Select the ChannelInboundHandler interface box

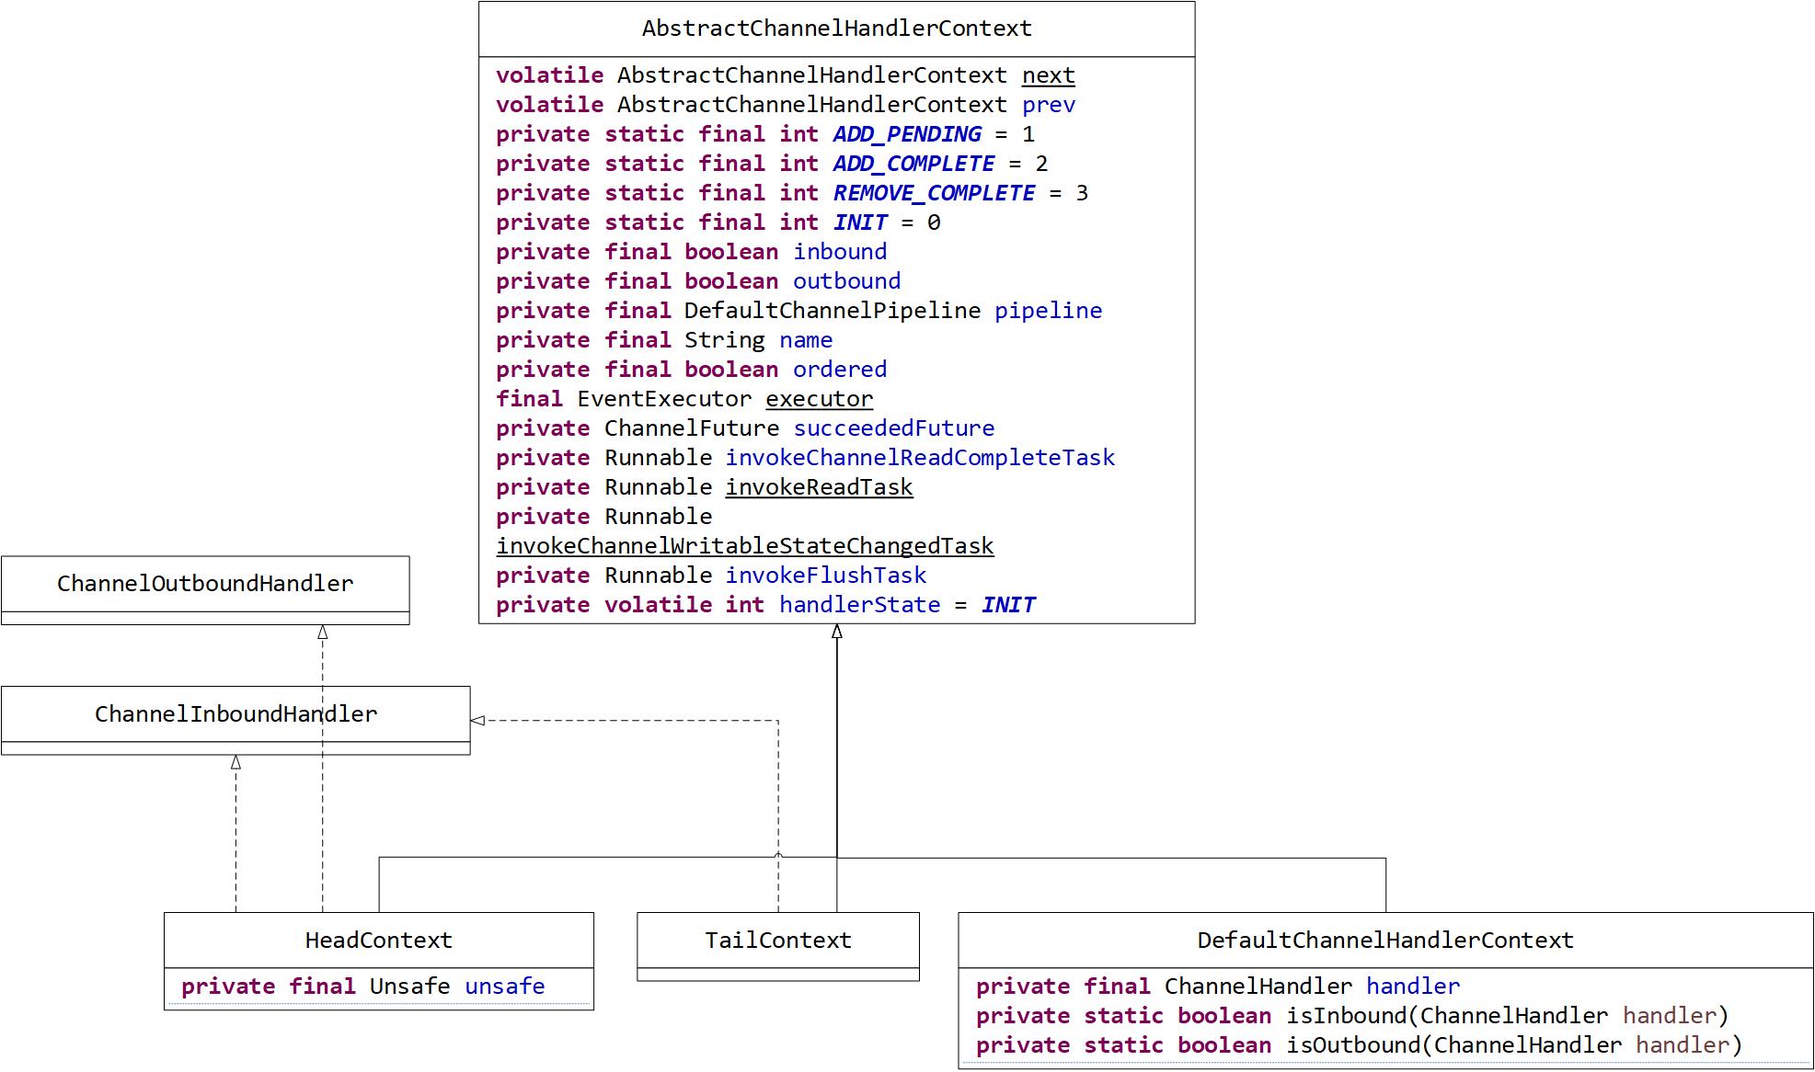235,714
